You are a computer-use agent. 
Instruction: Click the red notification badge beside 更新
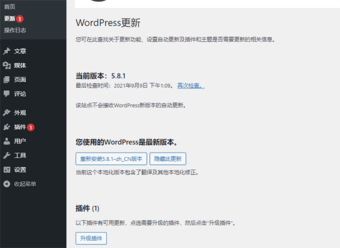20,19
